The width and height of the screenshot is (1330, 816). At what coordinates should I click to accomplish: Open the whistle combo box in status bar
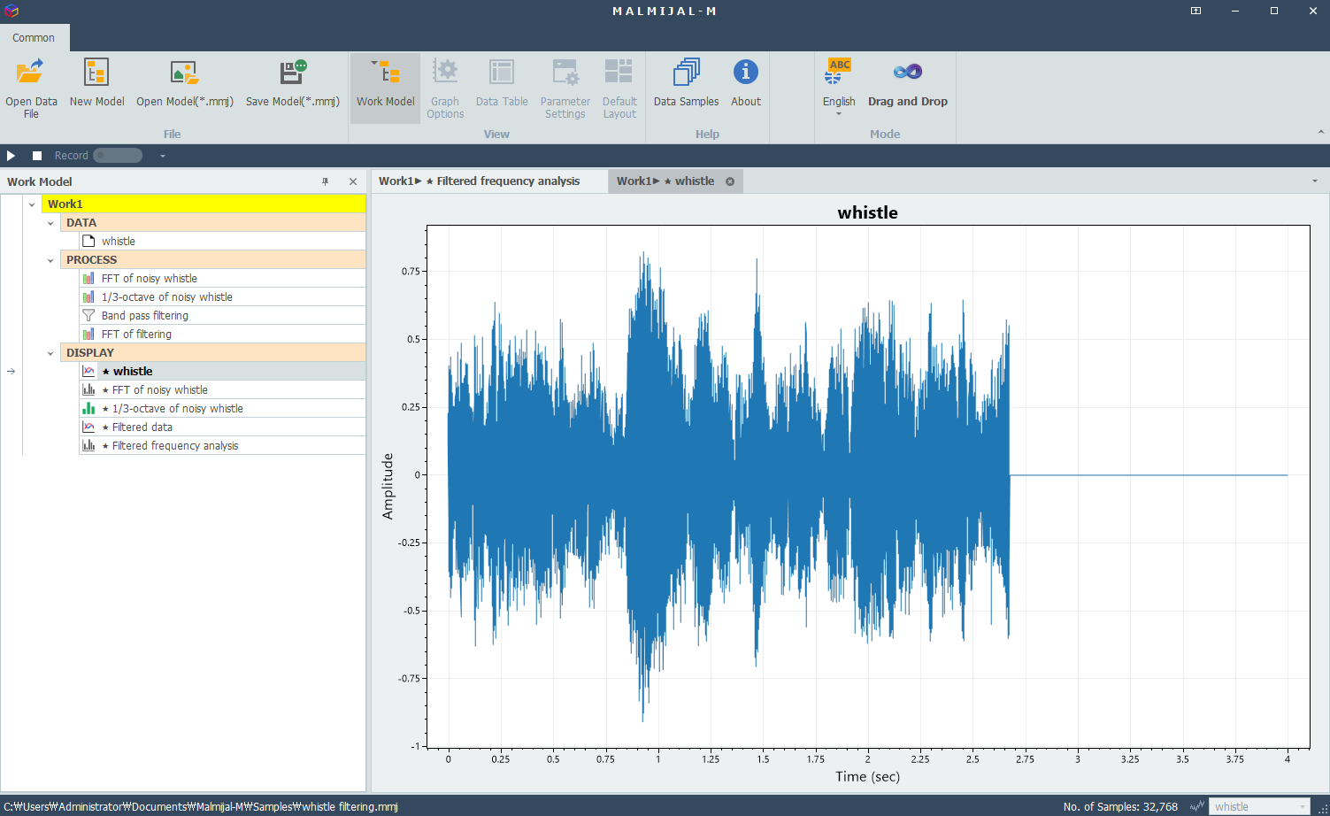coord(1259,806)
